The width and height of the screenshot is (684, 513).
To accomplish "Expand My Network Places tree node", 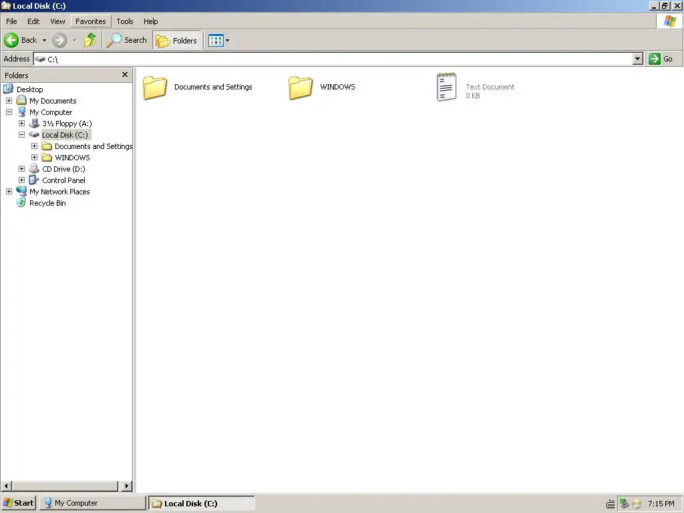I will pyautogui.click(x=9, y=192).
